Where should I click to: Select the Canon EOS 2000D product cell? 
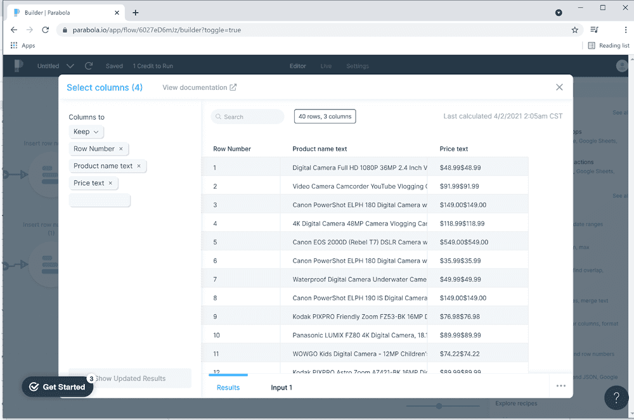pyautogui.click(x=354, y=242)
